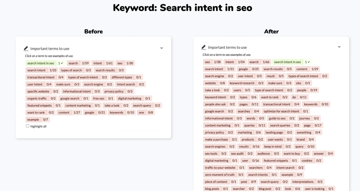Click the 'blog posts' term at bottom of After panel
This screenshot has height=195, width=360.
pos(211,189)
